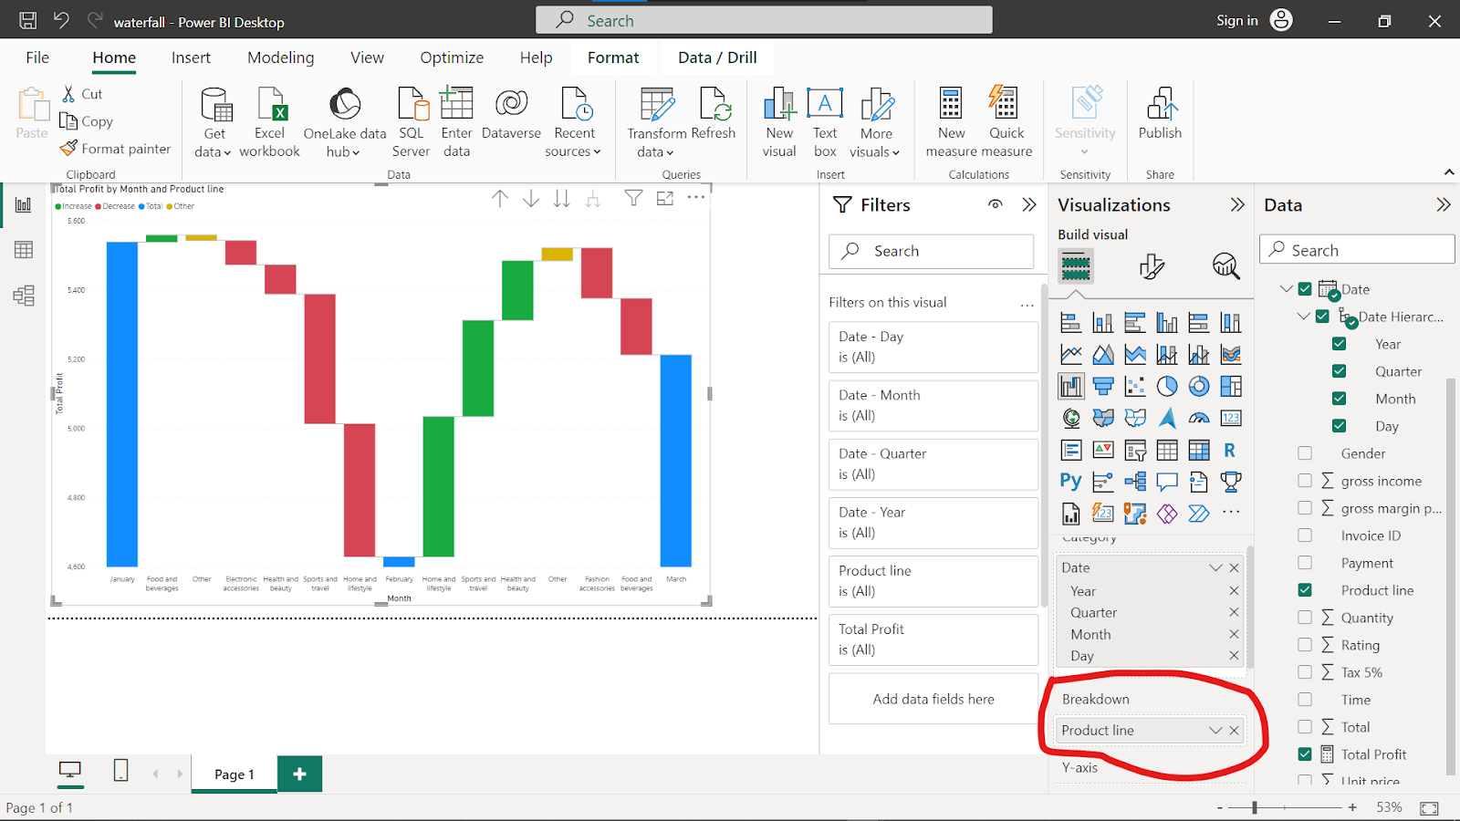Collapse the Date Hierarchy tree node
This screenshot has height=821, width=1460.
coord(1304,317)
